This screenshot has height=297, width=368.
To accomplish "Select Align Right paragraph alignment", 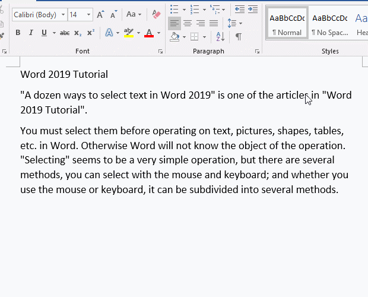I will tap(201, 23).
